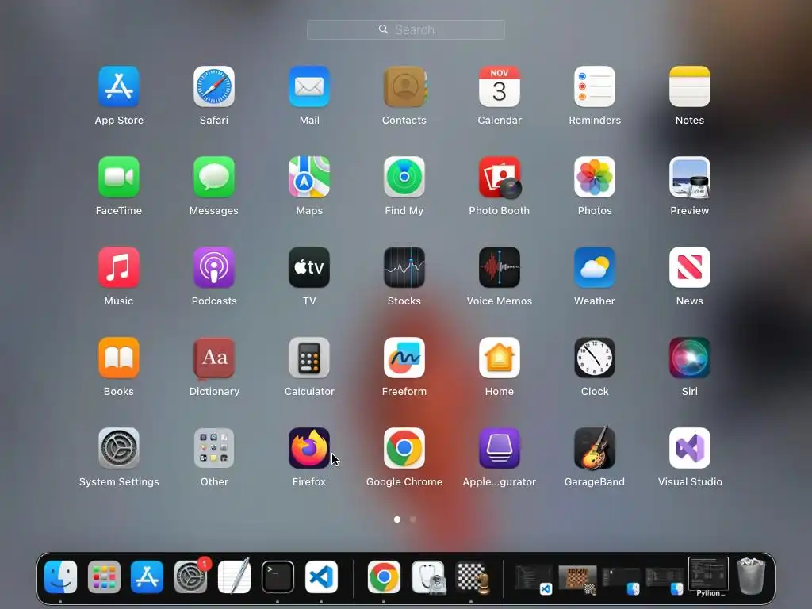Viewport: 812px width, 609px height.
Task: Open Google Chrome from the Dock
Action: click(x=384, y=576)
